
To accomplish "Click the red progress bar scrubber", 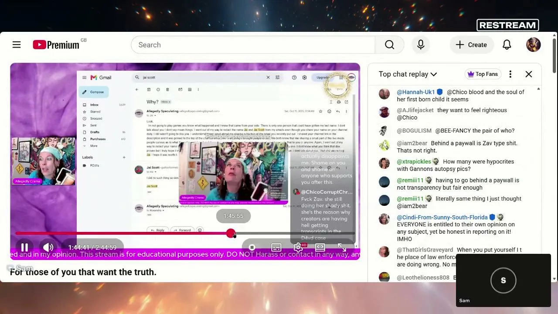I will tap(231, 234).
